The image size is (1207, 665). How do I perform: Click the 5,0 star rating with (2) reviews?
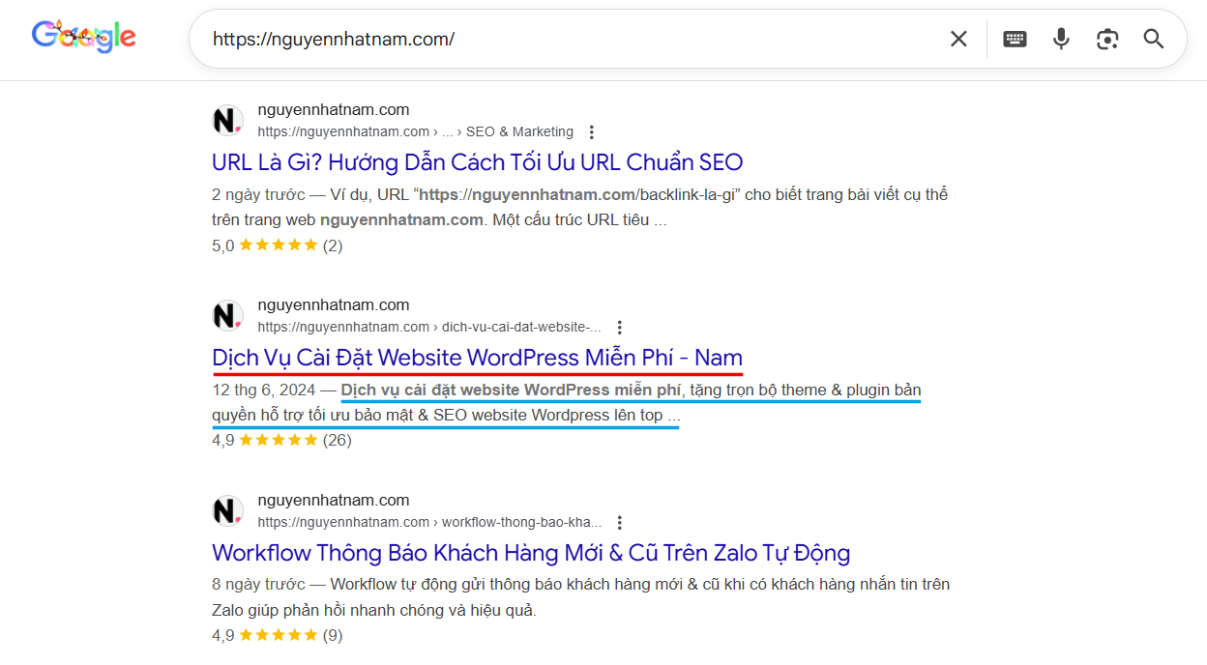coord(278,246)
